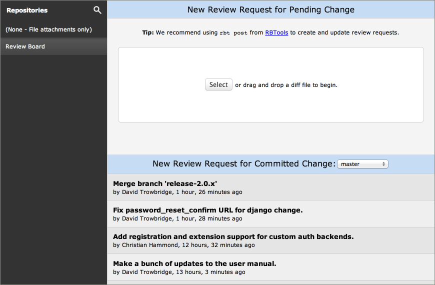Click 'by David Trowbridge, 13 hours, 3 minutes ago'

tap(179, 272)
